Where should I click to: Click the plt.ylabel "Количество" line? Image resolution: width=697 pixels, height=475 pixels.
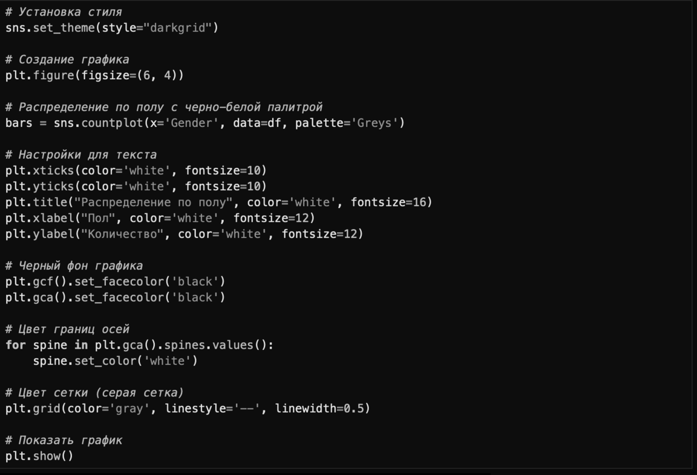(185, 233)
